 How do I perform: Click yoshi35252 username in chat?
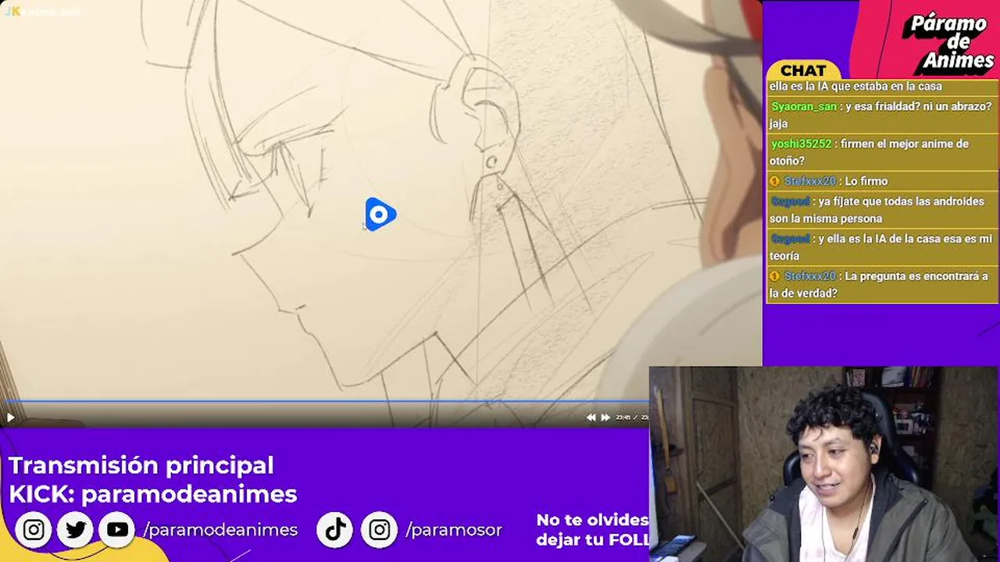pos(802,144)
